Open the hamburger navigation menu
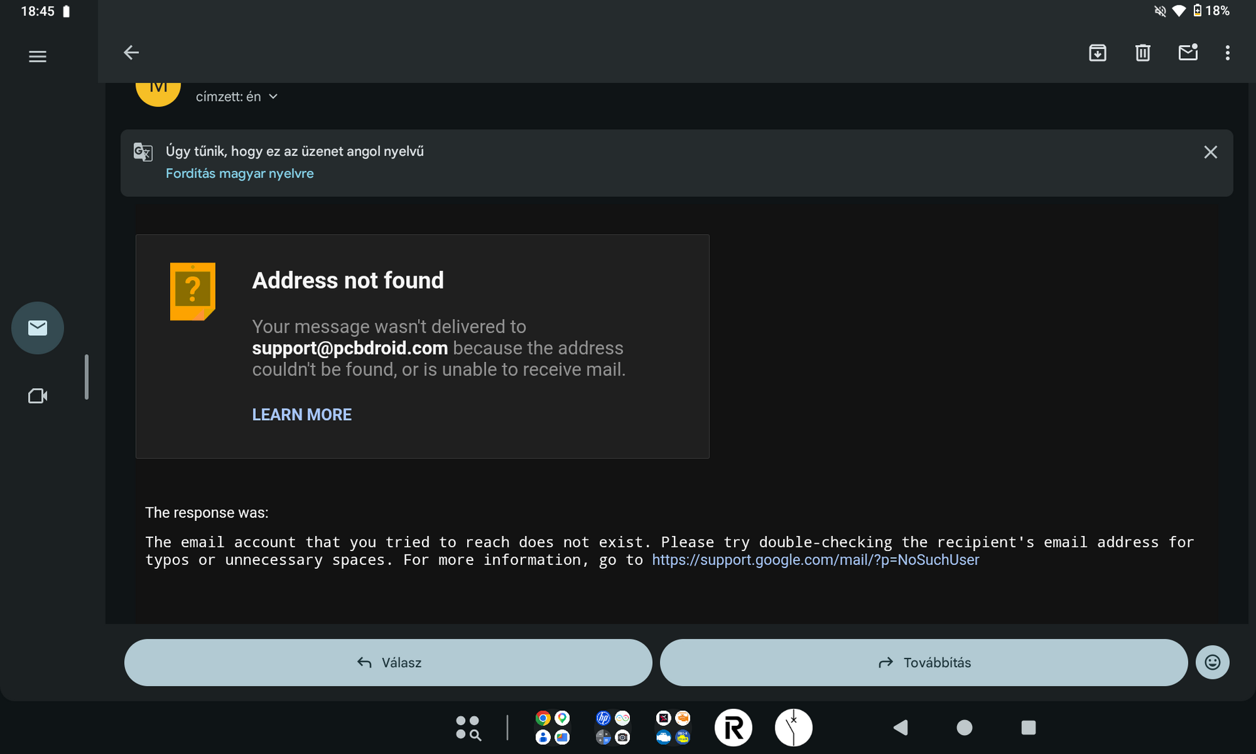Screen dimensions: 1256x754 point(37,56)
